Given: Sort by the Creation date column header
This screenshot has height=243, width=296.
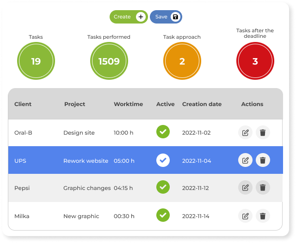Looking at the screenshot, I should (202, 104).
